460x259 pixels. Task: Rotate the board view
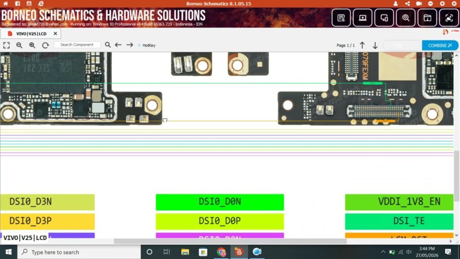tap(45, 45)
